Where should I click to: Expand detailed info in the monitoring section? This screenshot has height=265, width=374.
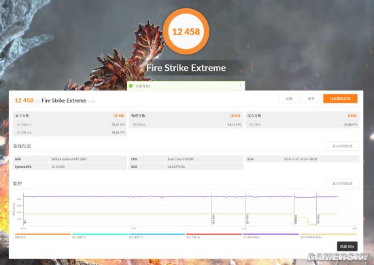(x=343, y=183)
